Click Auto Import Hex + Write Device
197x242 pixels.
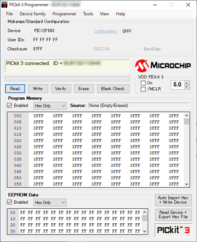point(173,200)
